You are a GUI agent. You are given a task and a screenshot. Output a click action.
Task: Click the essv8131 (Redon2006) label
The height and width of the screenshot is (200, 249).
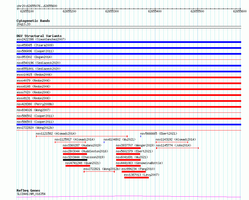pyautogui.click(x=34, y=98)
